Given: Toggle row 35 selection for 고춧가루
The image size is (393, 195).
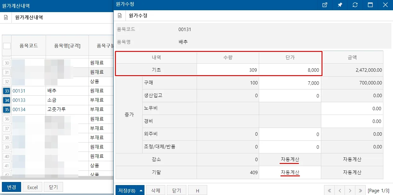Looking at the screenshot, I should point(7,110).
